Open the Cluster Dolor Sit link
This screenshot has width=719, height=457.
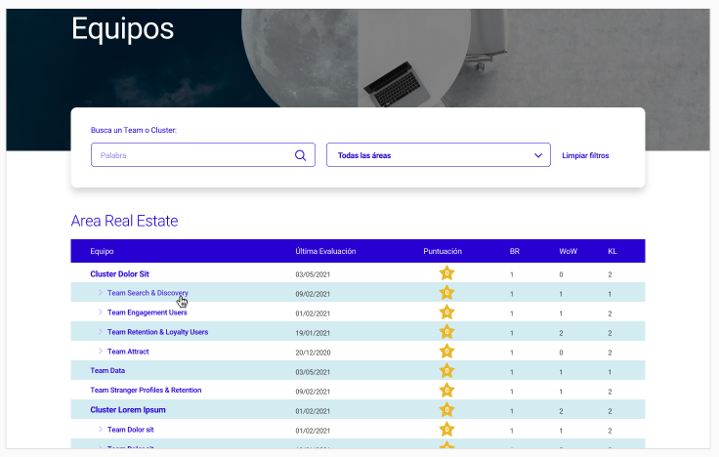(x=119, y=274)
